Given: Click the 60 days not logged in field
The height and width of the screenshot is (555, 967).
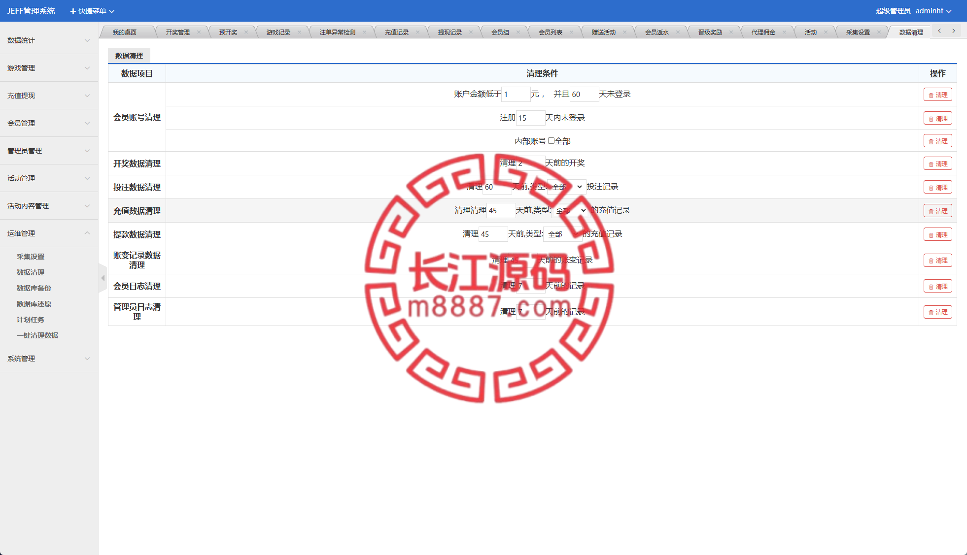Looking at the screenshot, I should [x=584, y=94].
